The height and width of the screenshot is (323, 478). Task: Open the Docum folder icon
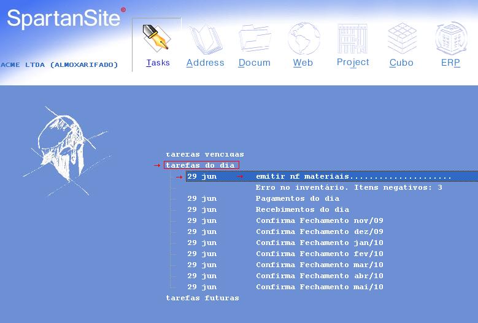click(254, 38)
